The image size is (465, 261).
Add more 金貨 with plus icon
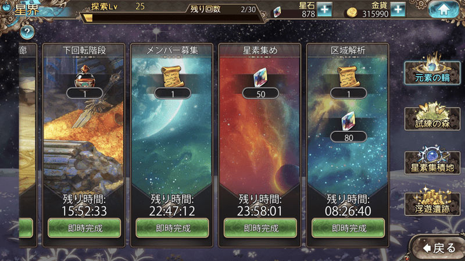[398, 9]
